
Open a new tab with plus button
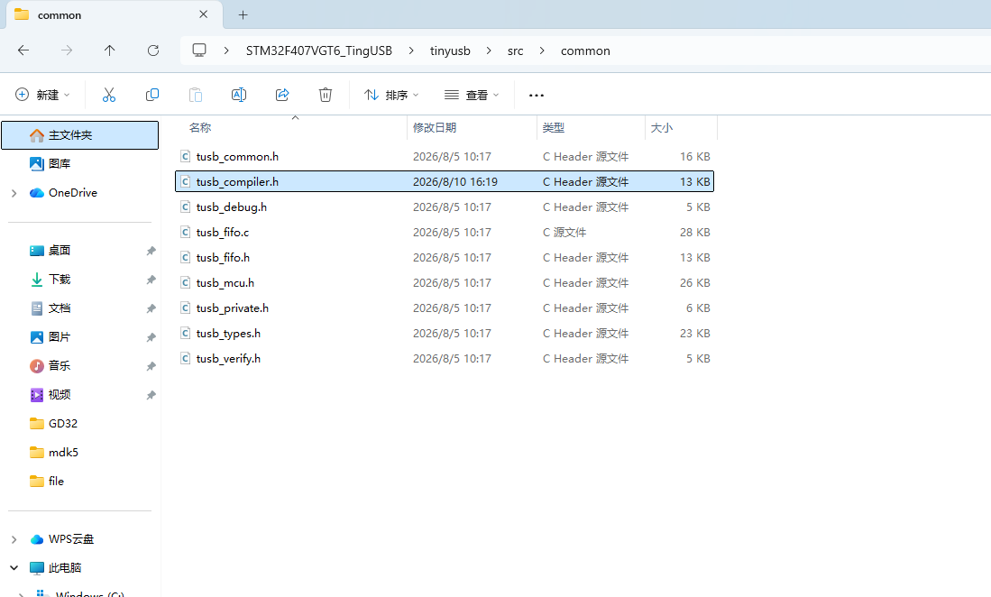coord(243,14)
